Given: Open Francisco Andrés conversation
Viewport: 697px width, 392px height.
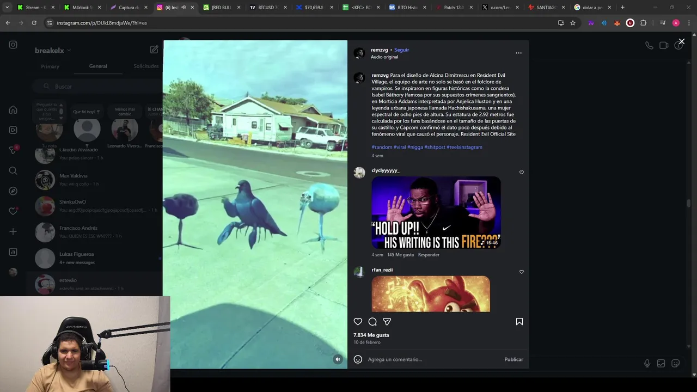Looking at the screenshot, I should click(95, 232).
